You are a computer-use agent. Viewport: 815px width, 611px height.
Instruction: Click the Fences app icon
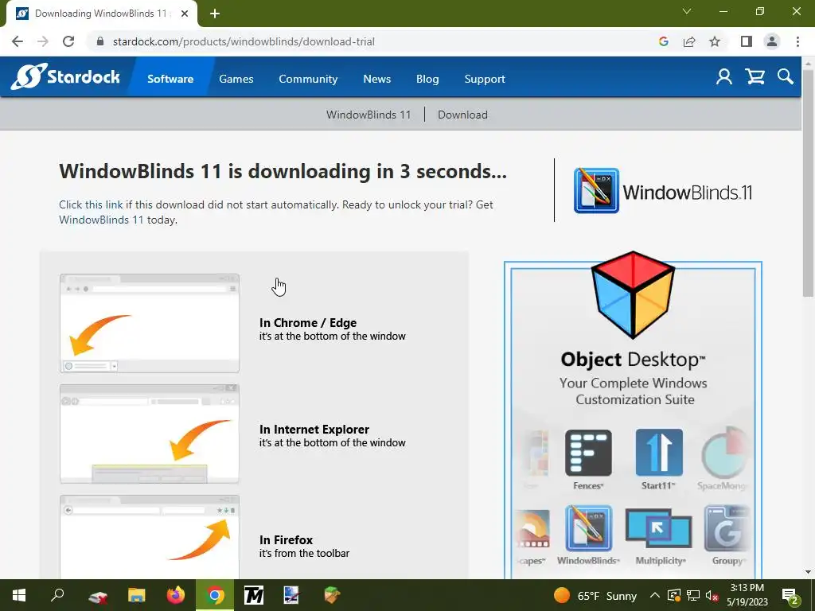click(x=588, y=453)
